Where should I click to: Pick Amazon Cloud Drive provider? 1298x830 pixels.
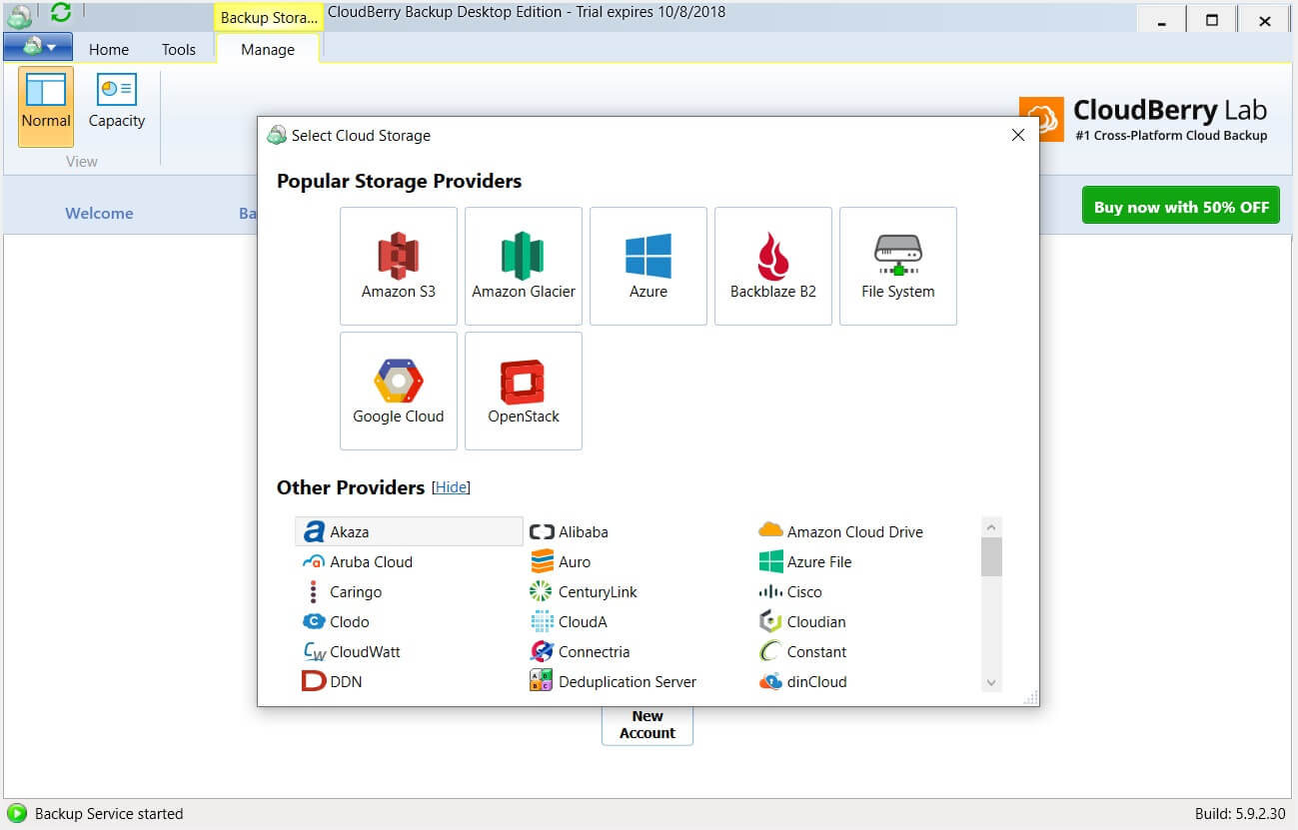(840, 531)
